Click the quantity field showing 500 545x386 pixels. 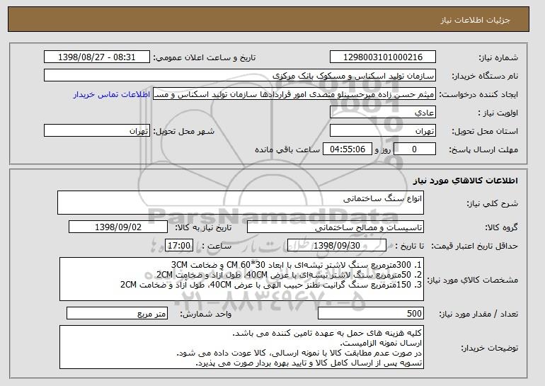click(371, 313)
